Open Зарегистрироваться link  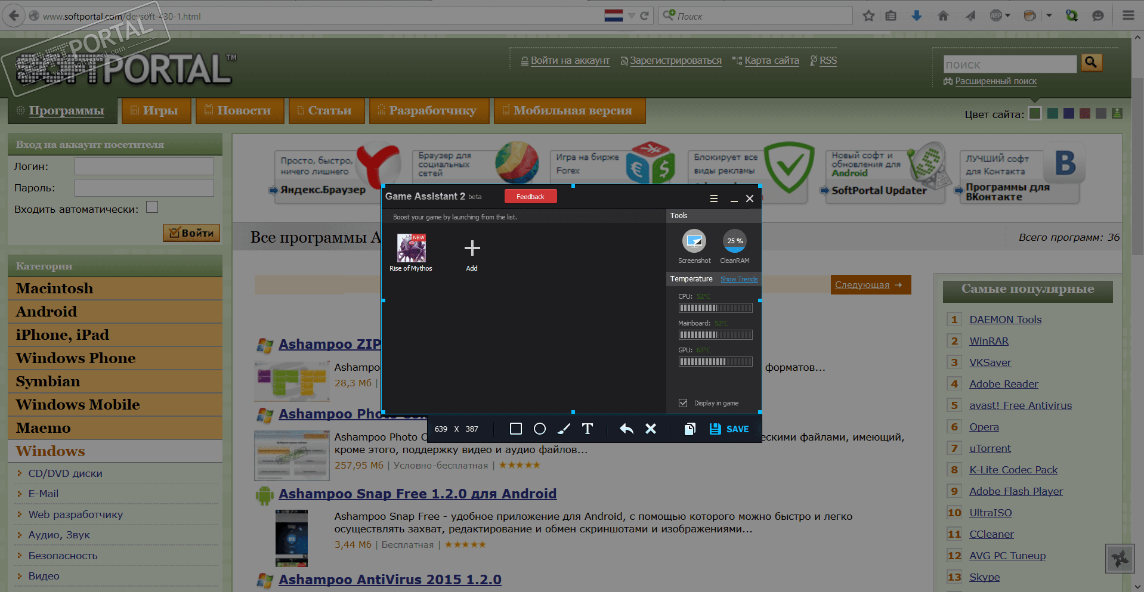click(x=676, y=60)
